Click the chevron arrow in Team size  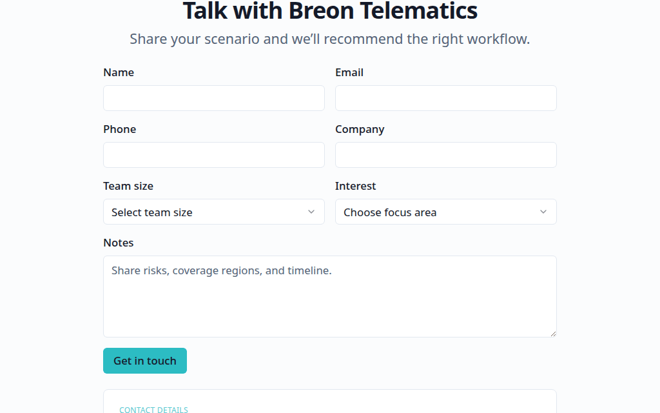pos(311,212)
